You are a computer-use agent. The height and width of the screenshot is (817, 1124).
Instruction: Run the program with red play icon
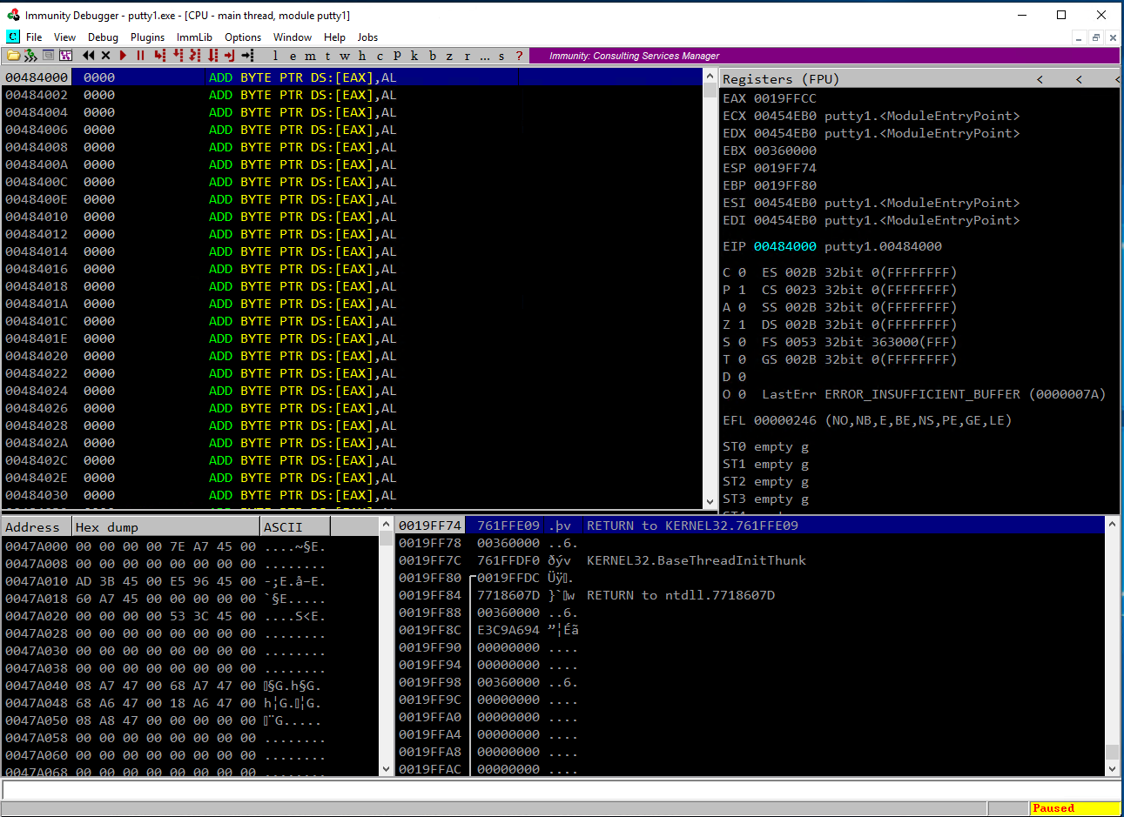[x=123, y=56]
